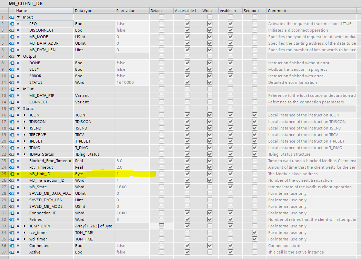
Task: Toggle the Retain checkbox for TEMP_DATA
Action: point(162,226)
